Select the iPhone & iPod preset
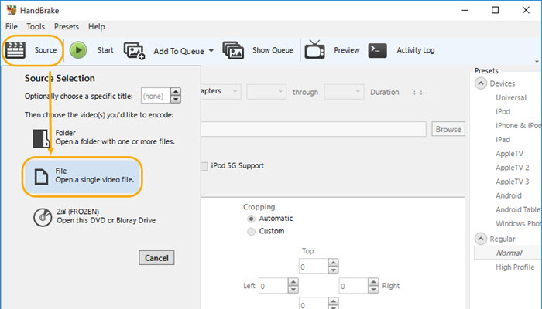The height and width of the screenshot is (309, 542). click(x=519, y=125)
